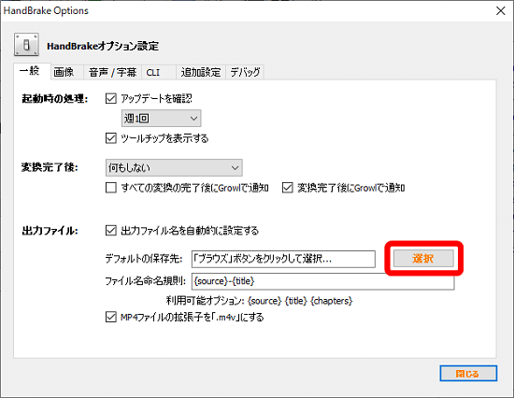Click the 変換完了後 label

[50, 167]
